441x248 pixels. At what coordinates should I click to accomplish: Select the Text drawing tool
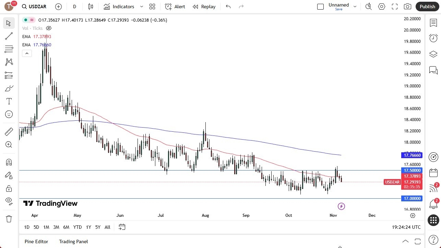pyautogui.click(x=9, y=101)
